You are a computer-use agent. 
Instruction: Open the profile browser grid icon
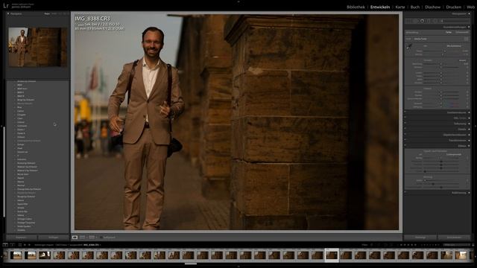(466, 39)
